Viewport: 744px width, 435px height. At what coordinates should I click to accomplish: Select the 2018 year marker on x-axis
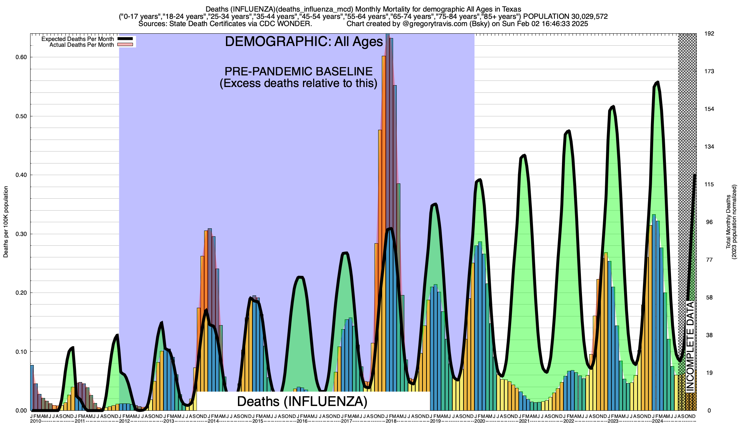tap(391, 421)
